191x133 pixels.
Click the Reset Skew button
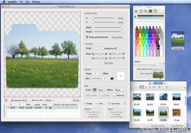click(x=109, y=63)
